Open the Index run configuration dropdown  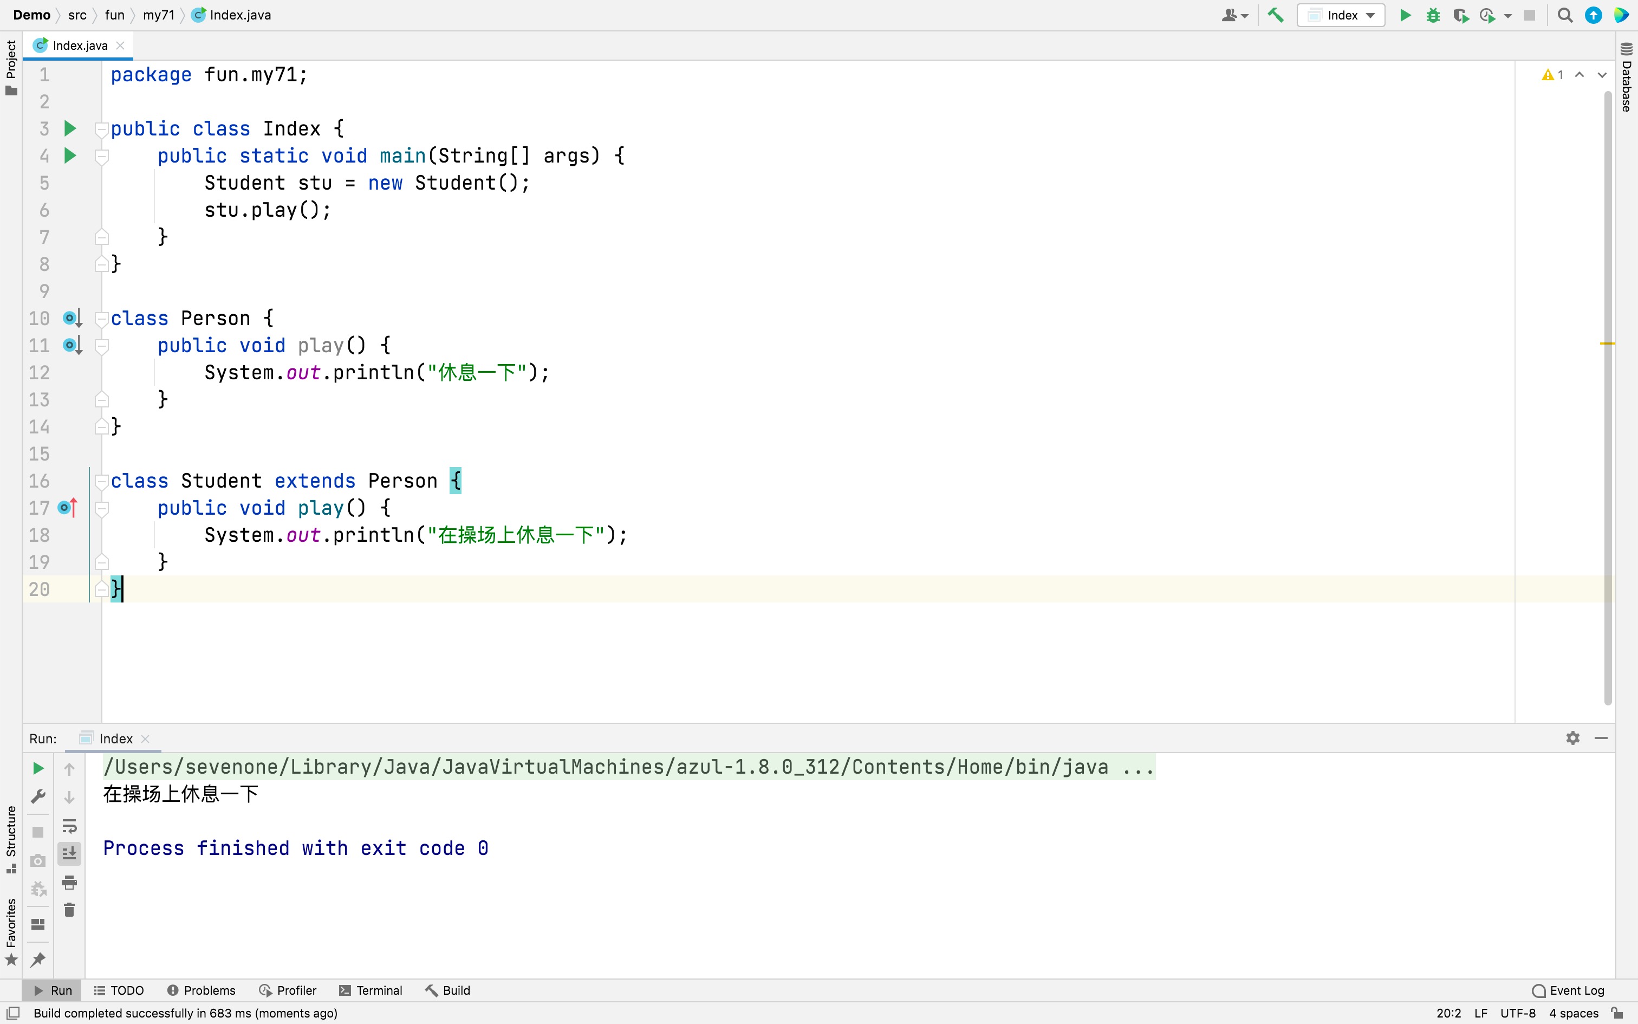pyautogui.click(x=1341, y=15)
